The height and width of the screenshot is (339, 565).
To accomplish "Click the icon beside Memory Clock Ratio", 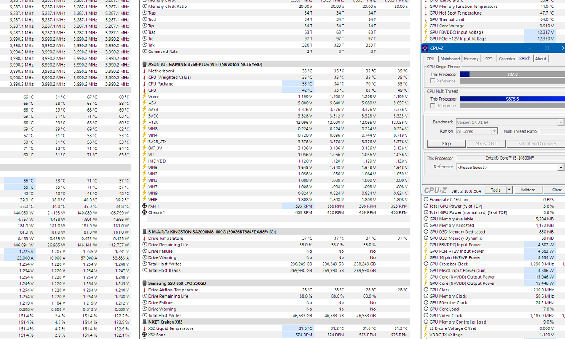I will coord(144,7).
